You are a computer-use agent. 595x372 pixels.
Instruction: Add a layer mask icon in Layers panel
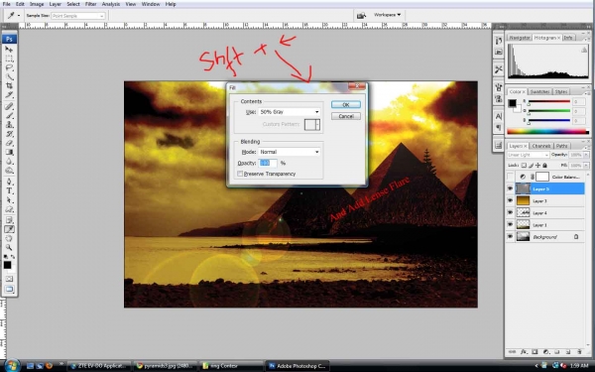click(x=535, y=352)
